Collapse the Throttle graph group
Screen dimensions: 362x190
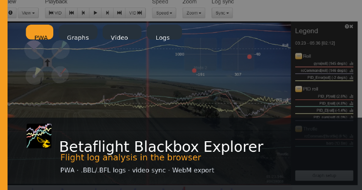pos(299,129)
